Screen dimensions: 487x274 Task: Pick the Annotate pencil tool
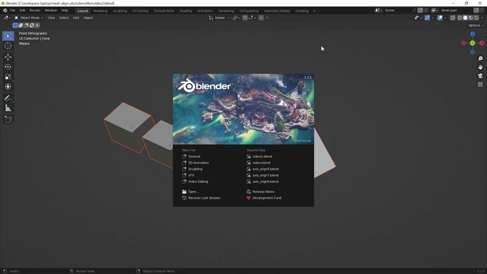point(8,98)
